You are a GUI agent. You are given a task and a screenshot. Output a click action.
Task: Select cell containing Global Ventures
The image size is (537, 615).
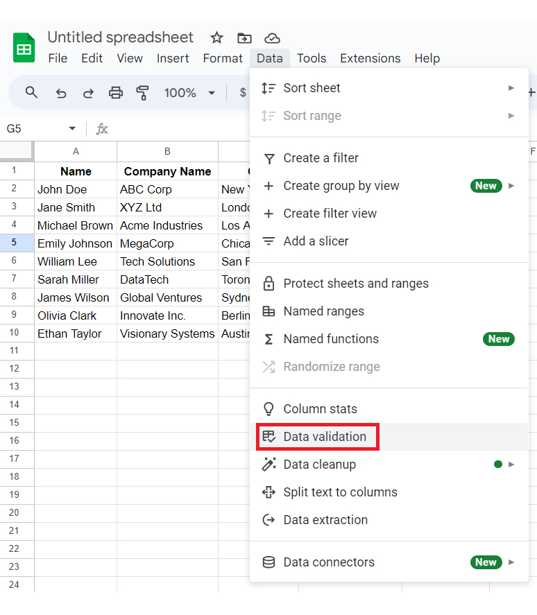pos(167,297)
